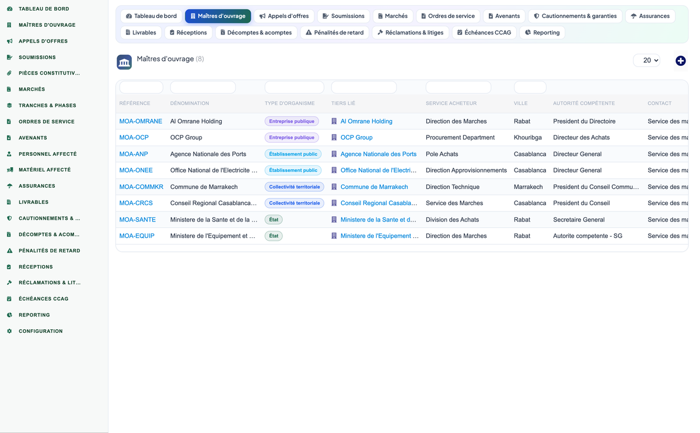Click the Ville filter input field
The image size is (700, 433).
click(530, 87)
